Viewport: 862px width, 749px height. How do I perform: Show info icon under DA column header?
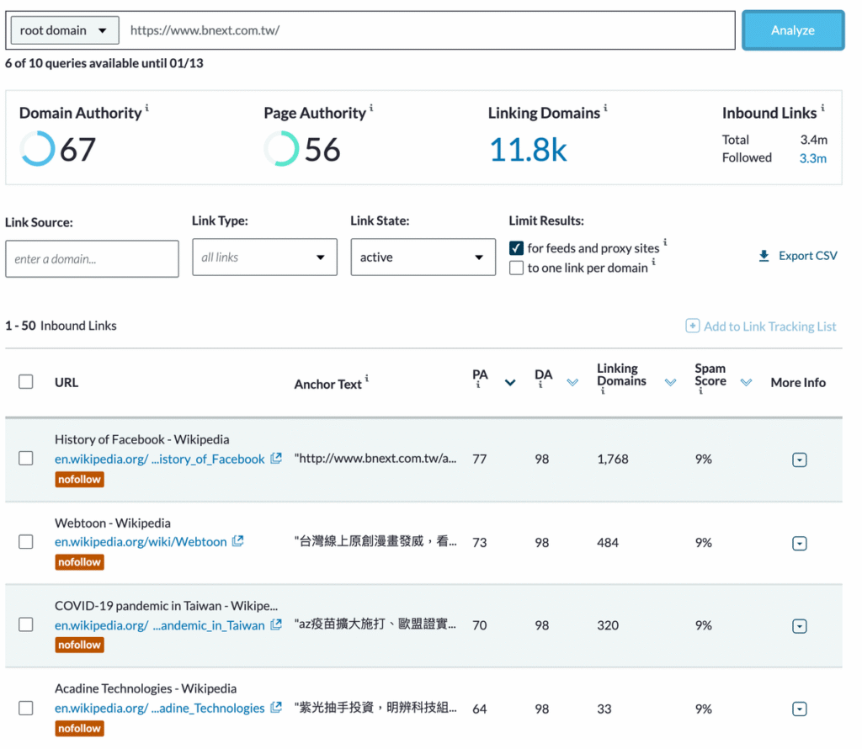click(540, 385)
